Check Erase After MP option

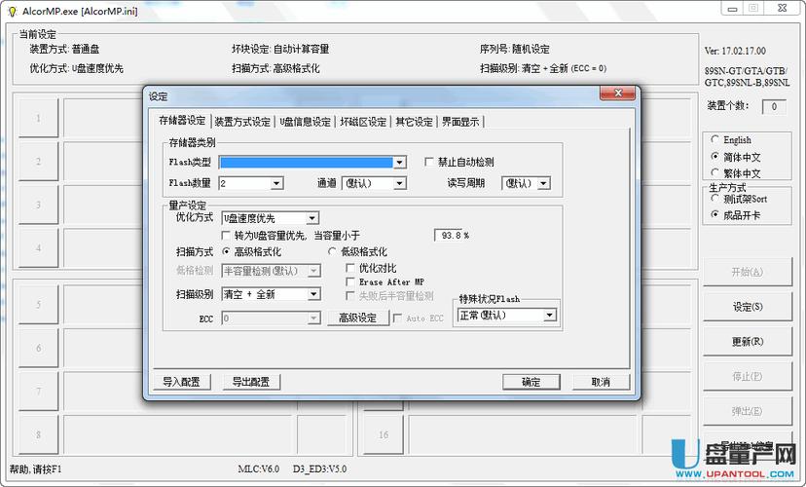(350, 281)
